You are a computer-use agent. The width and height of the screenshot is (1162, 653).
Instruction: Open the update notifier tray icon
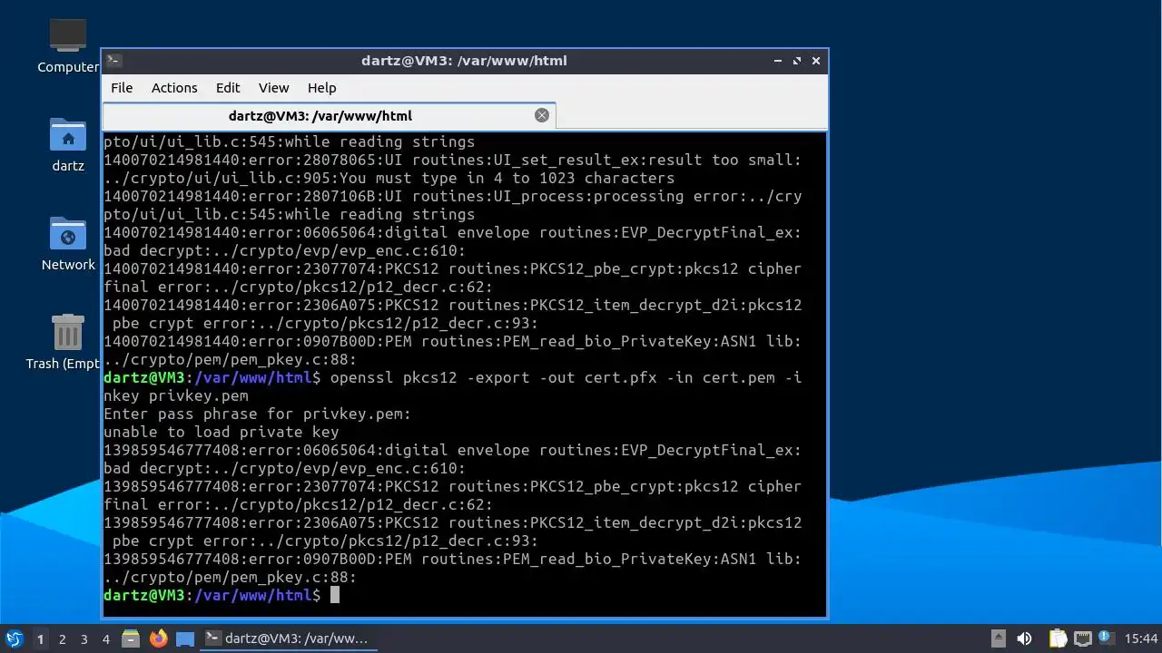1107,638
